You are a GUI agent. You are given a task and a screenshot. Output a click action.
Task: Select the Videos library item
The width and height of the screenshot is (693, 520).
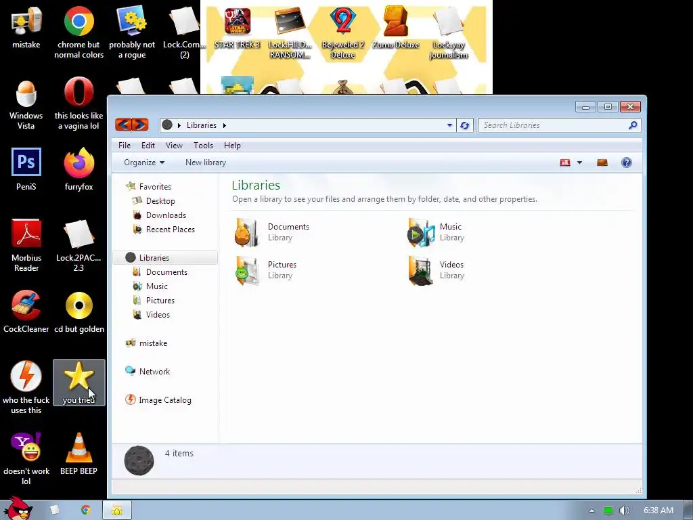(436, 270)
